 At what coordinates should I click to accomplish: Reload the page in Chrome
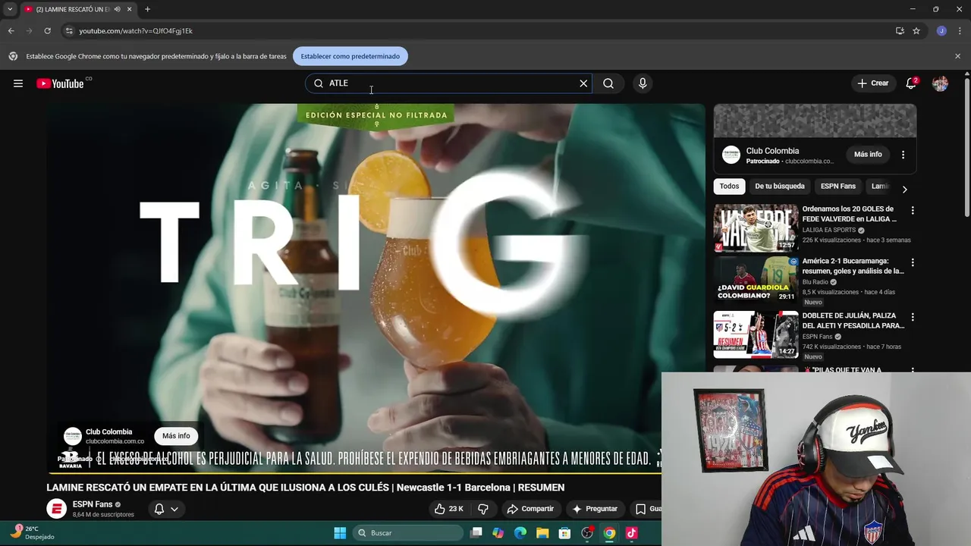point(47,31)
